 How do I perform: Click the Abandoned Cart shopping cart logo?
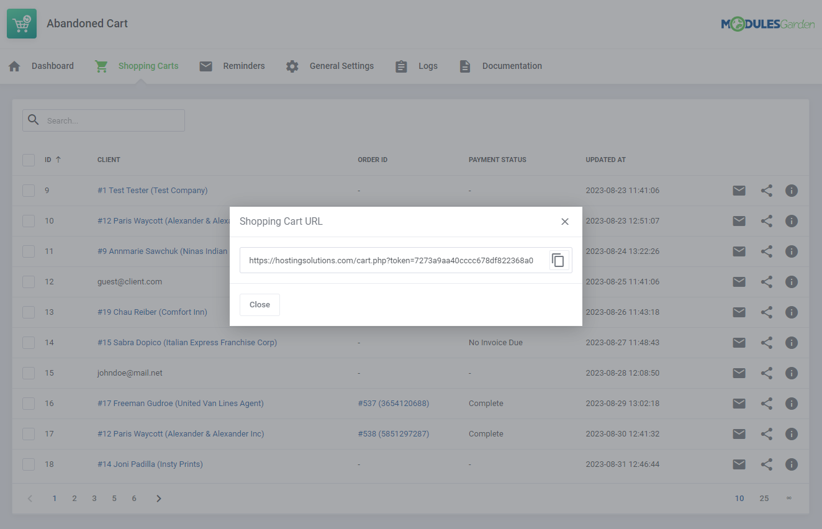pos(22,23)
